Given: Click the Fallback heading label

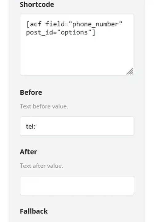Looking at the screenshot, I should tap(34, 211).
